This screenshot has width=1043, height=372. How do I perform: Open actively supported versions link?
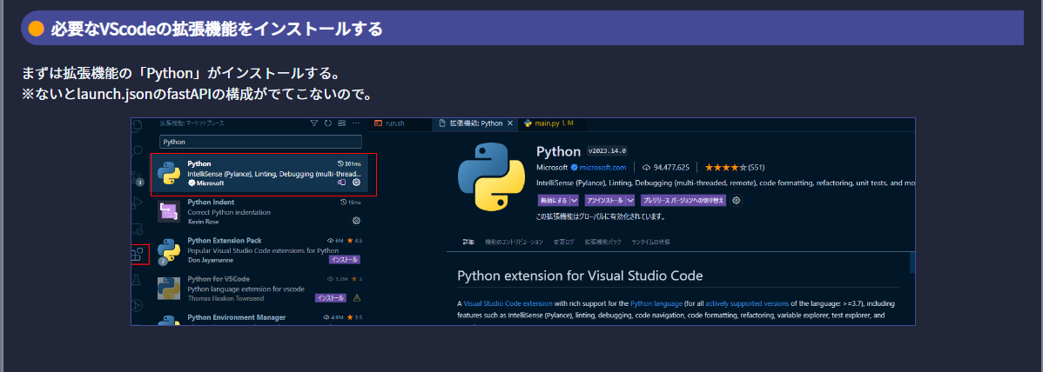[x=745, y=303]
